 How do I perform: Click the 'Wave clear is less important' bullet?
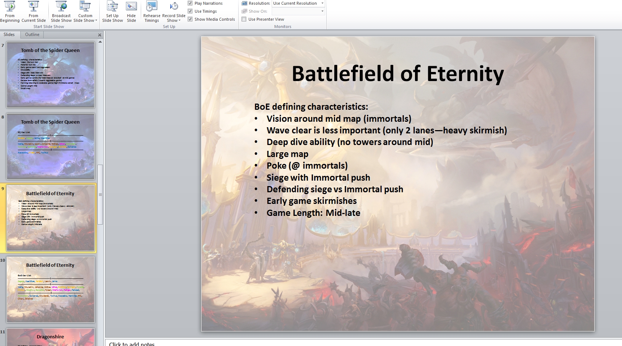(387, 130)
